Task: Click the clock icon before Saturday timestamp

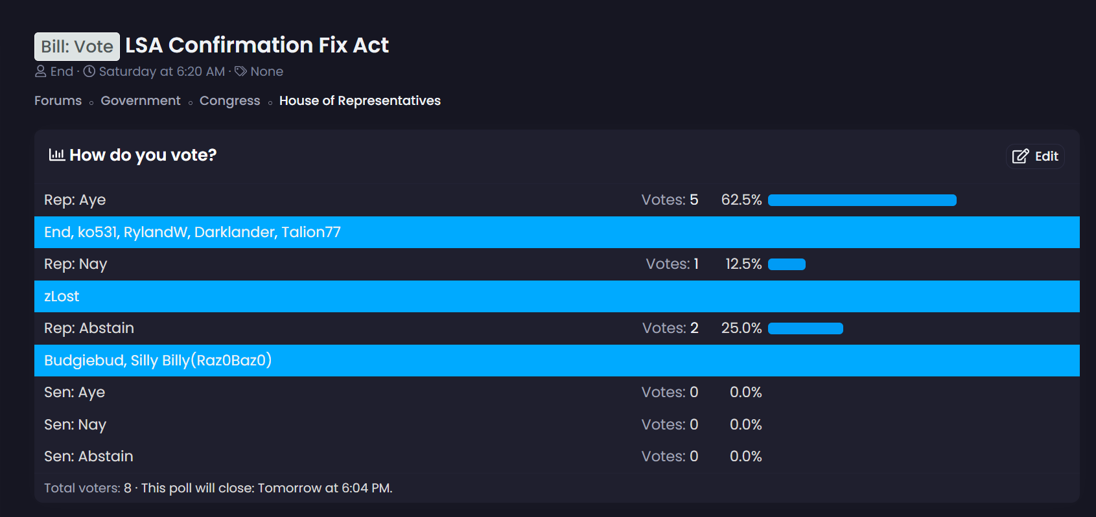Action: click(89, 71)
